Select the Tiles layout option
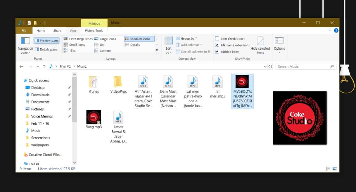 pos(69,51)
